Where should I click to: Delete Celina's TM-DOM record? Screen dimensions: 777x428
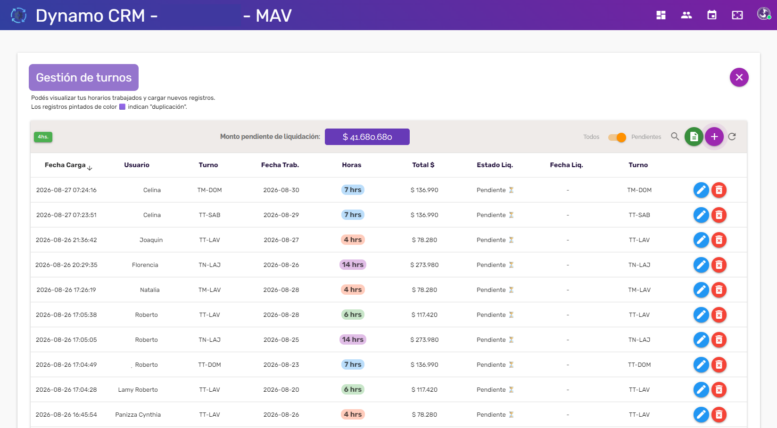719,190
